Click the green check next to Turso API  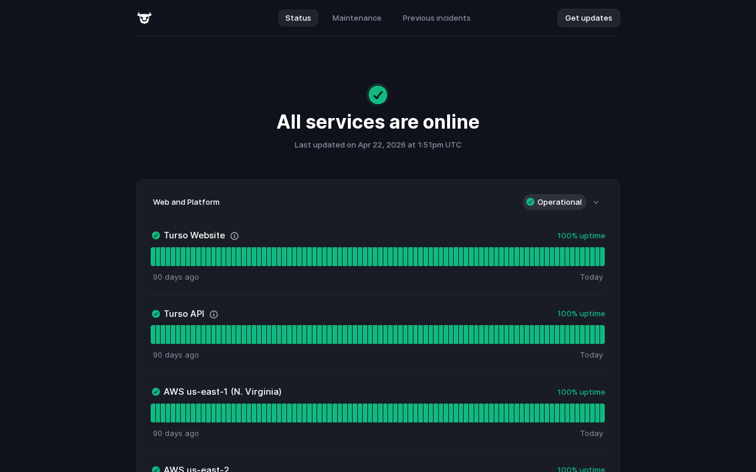tap(156, 314)
